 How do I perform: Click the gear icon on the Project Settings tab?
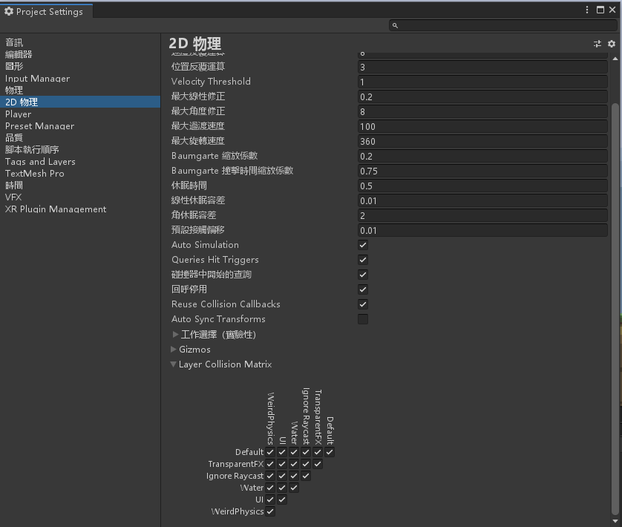click(9, 11)
